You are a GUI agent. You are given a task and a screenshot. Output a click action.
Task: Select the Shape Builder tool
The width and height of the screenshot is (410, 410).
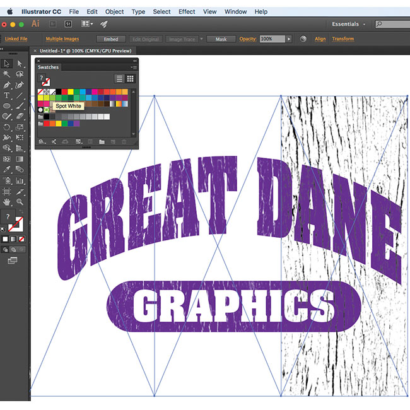pos(6,148)
